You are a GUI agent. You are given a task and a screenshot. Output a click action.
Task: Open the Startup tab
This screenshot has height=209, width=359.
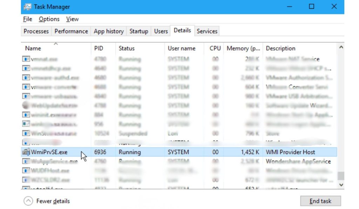(138, 31)
